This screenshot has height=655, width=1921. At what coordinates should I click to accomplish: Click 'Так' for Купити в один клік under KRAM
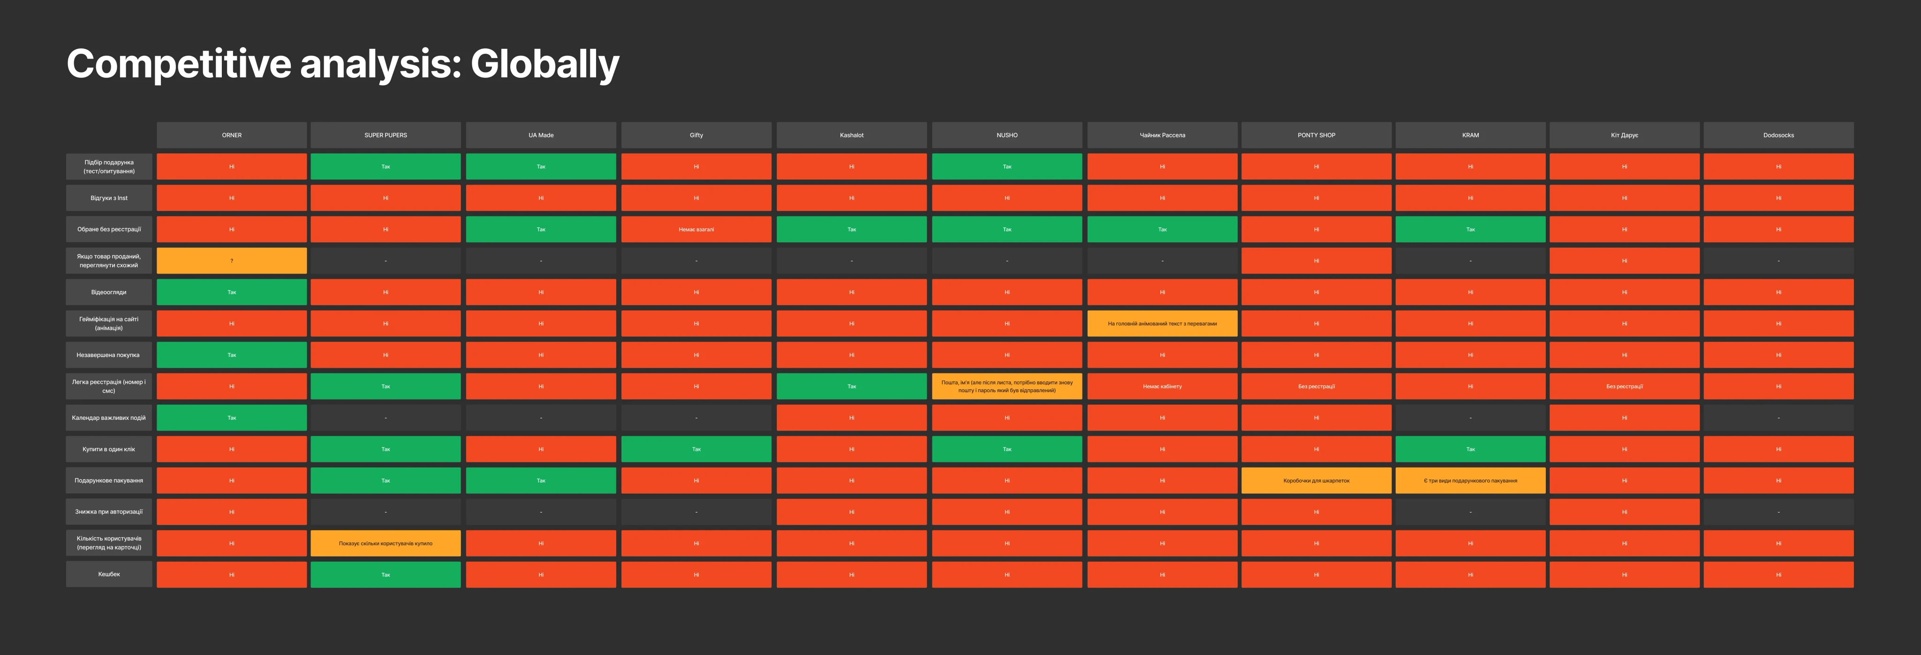point(1471,449)
